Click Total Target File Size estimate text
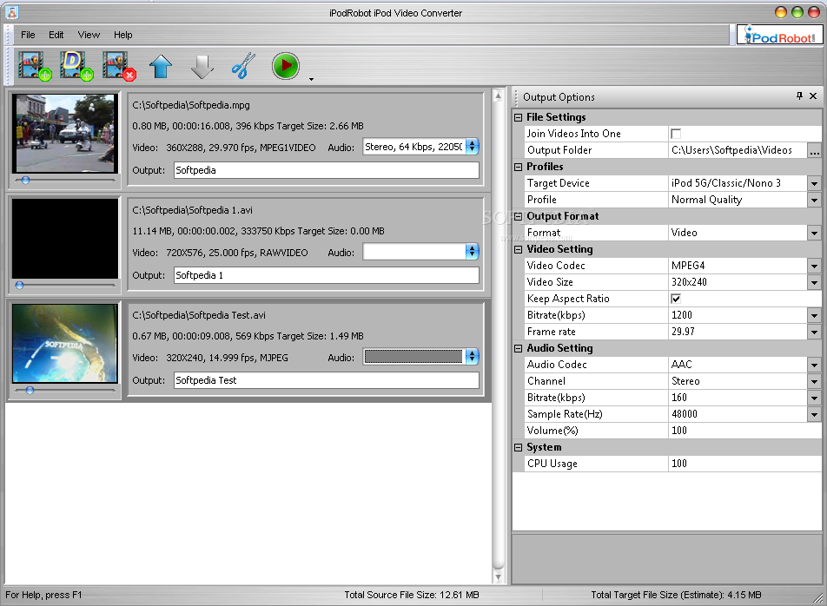 pyautogui.click(x=676, y=595)
